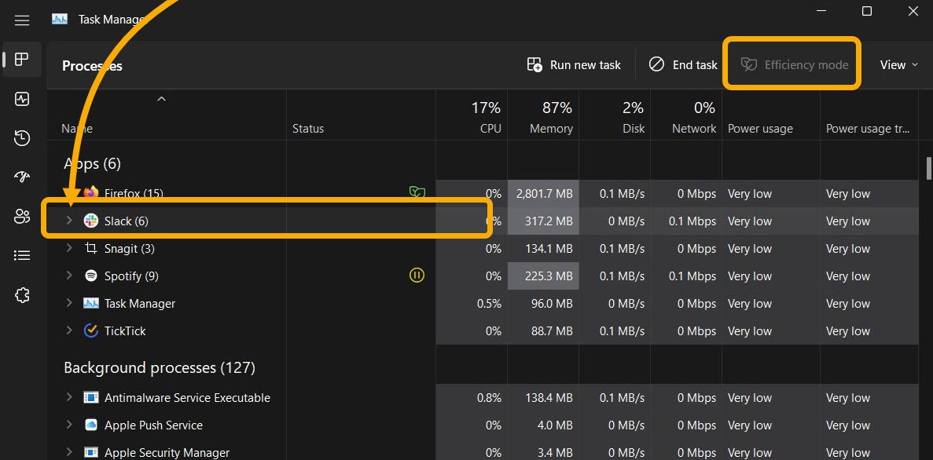Open the View dropdown menu

[x=898, y=64]
